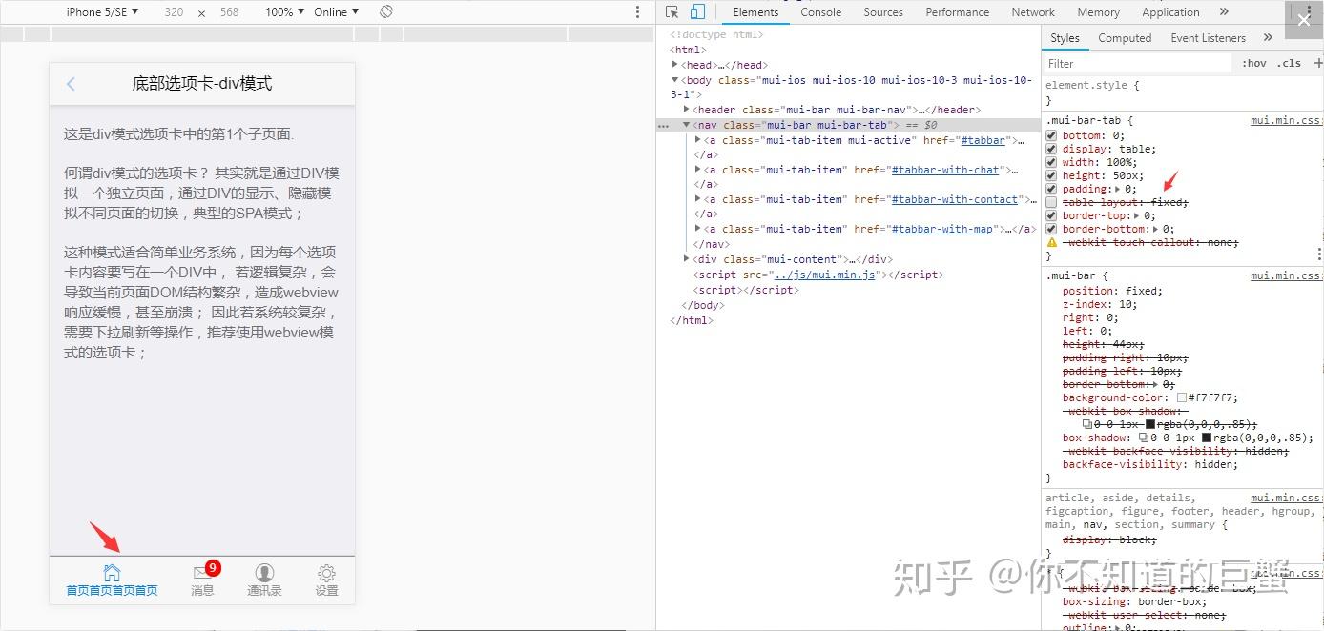
Task: Select the inspect element picker icon
Action: pyautogui.click(x=673, y=11)
